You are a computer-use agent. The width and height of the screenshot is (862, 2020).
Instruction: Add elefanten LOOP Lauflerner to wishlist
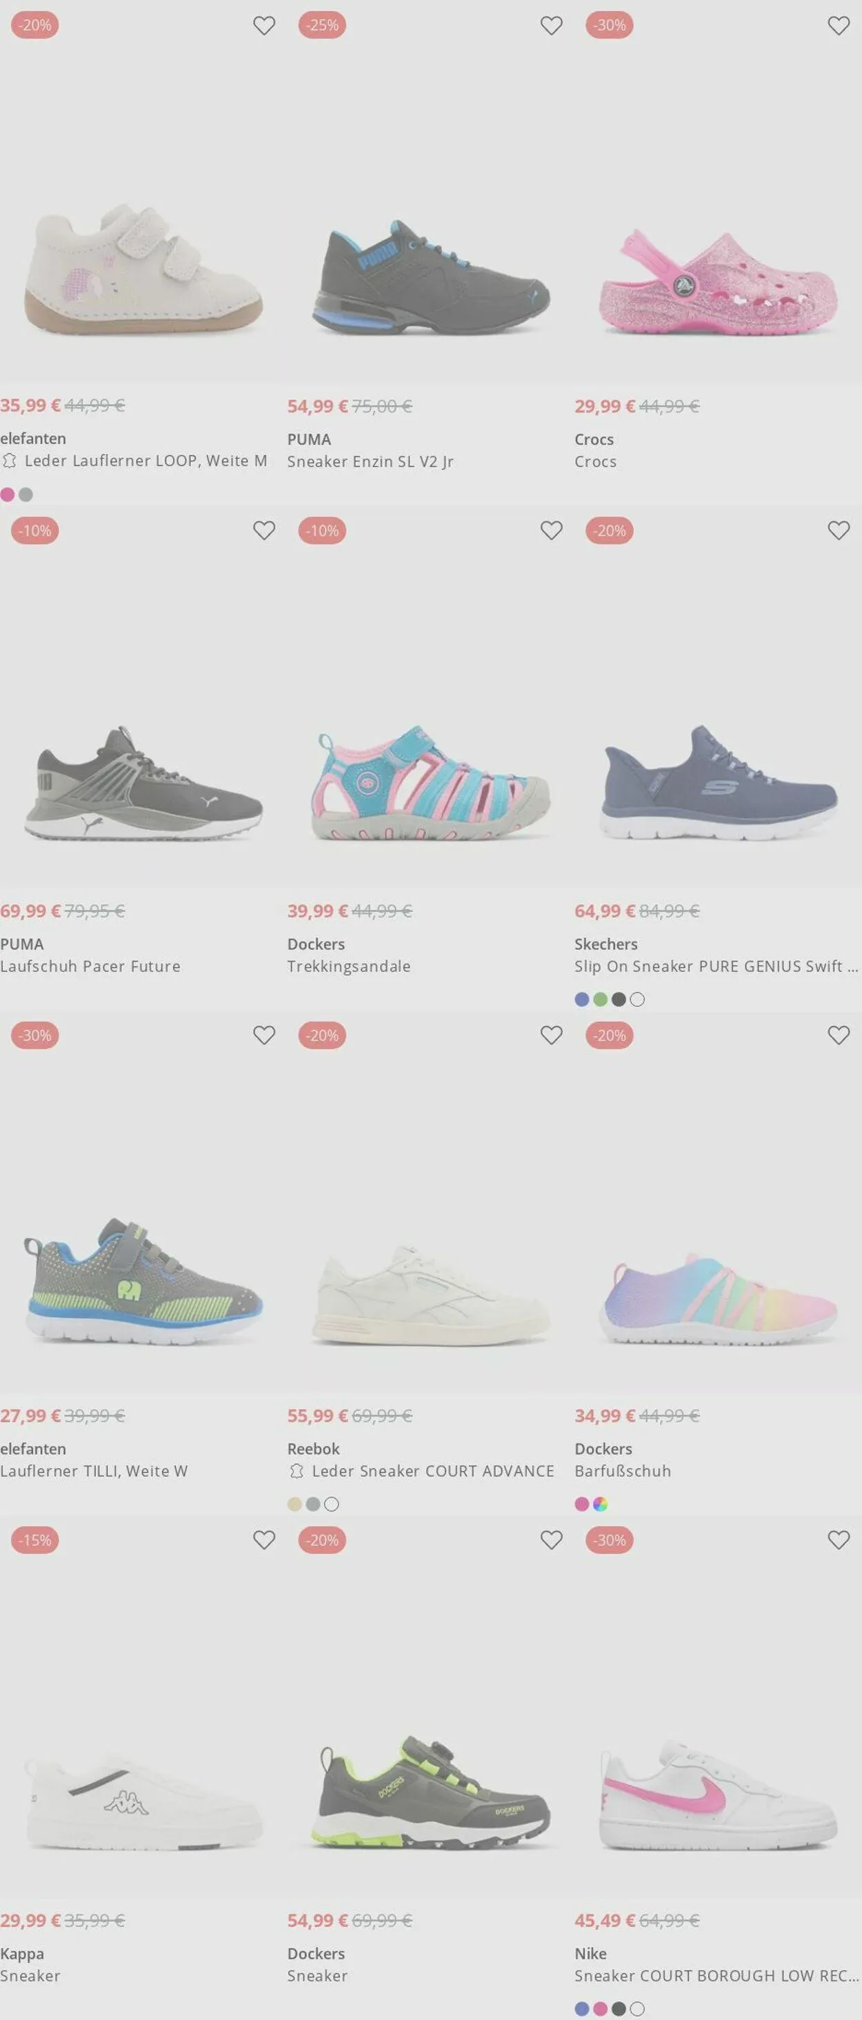264,26
